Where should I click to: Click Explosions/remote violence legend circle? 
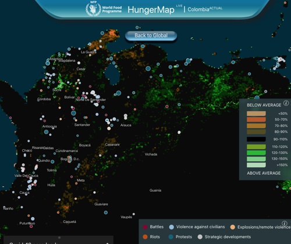[233, 227]
